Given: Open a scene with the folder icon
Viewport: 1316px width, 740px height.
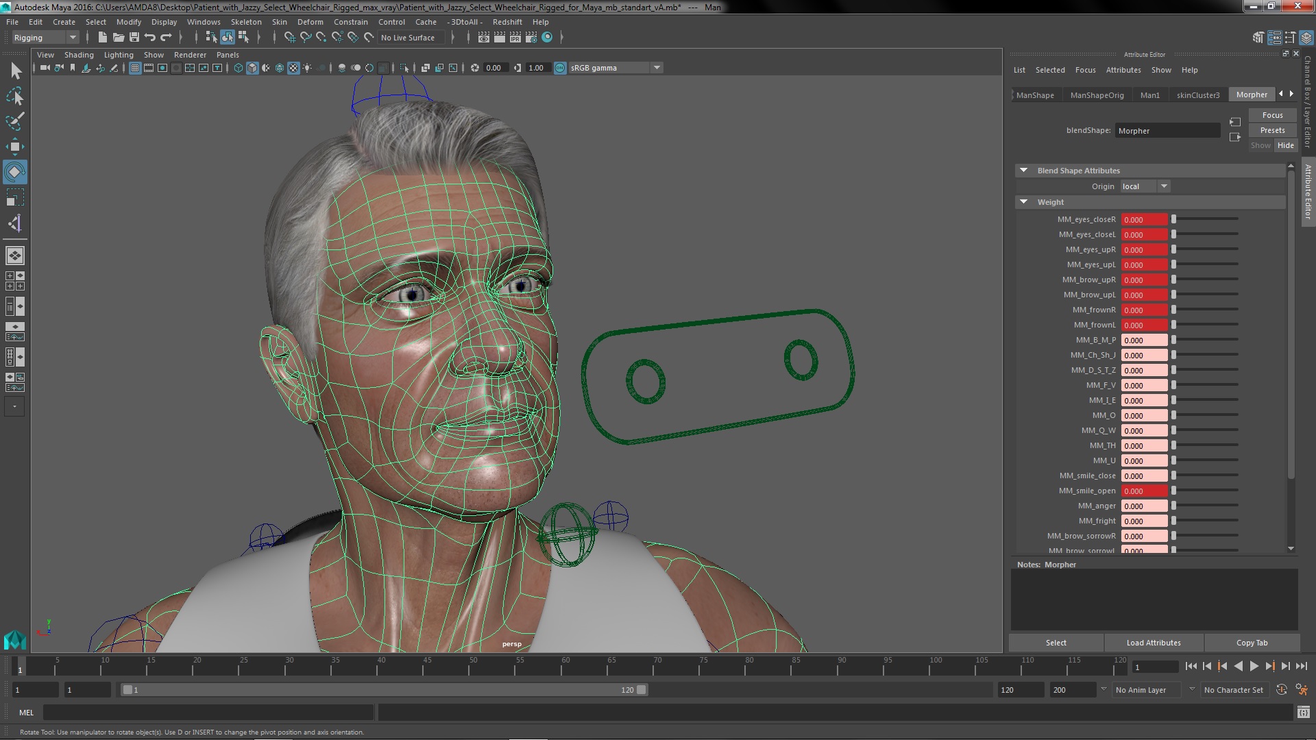Looking at the screenshot, I should point(118,38).
